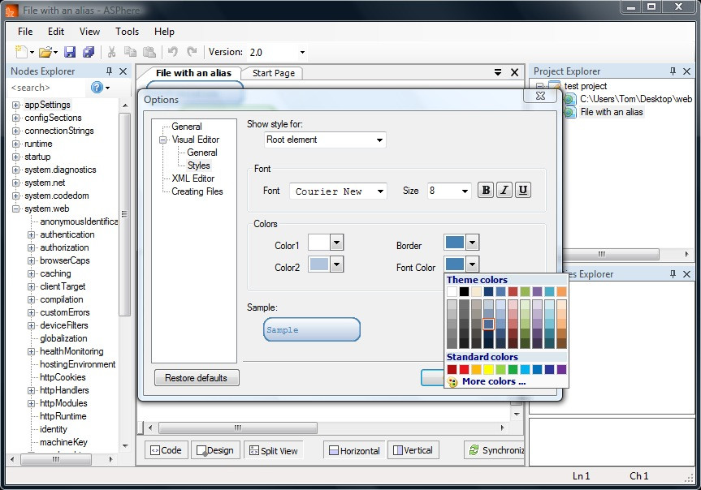Screen dimensions: 701x490
Task: Open the Color1 picker dropdown
Action: (x=336, y=243)
